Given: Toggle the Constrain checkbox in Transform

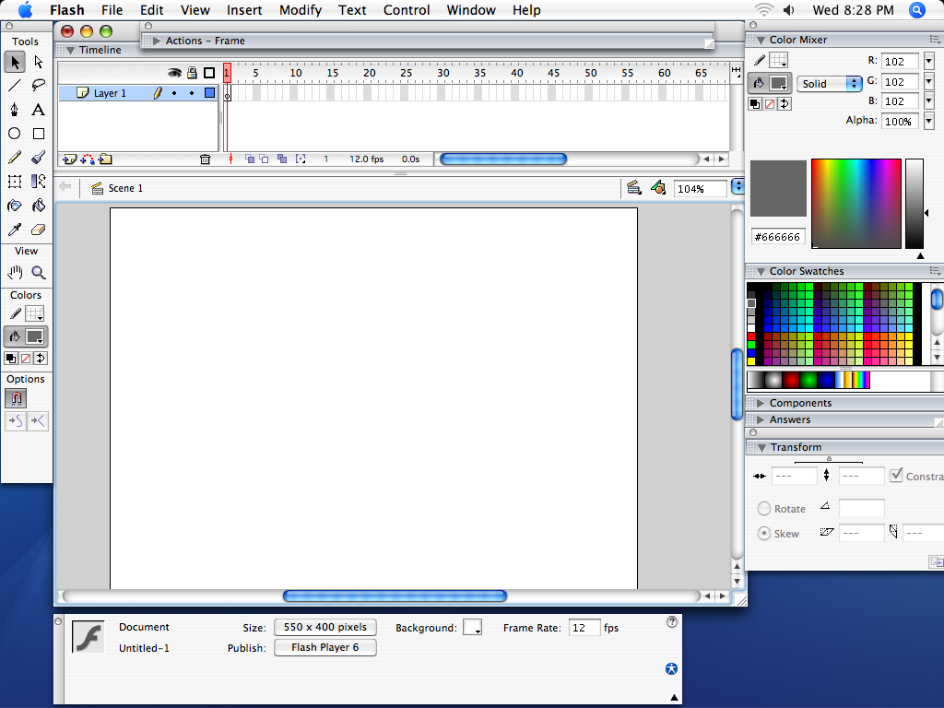Looking at the screenshot, I should coord(896,475).
